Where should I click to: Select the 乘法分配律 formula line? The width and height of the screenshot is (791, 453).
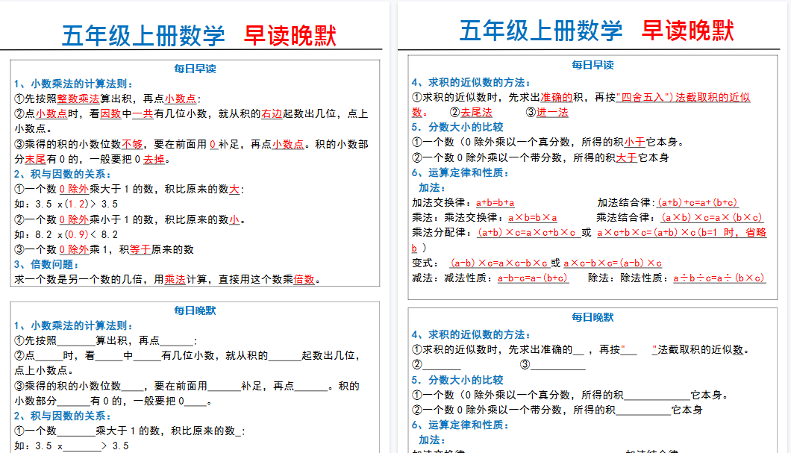522,234
